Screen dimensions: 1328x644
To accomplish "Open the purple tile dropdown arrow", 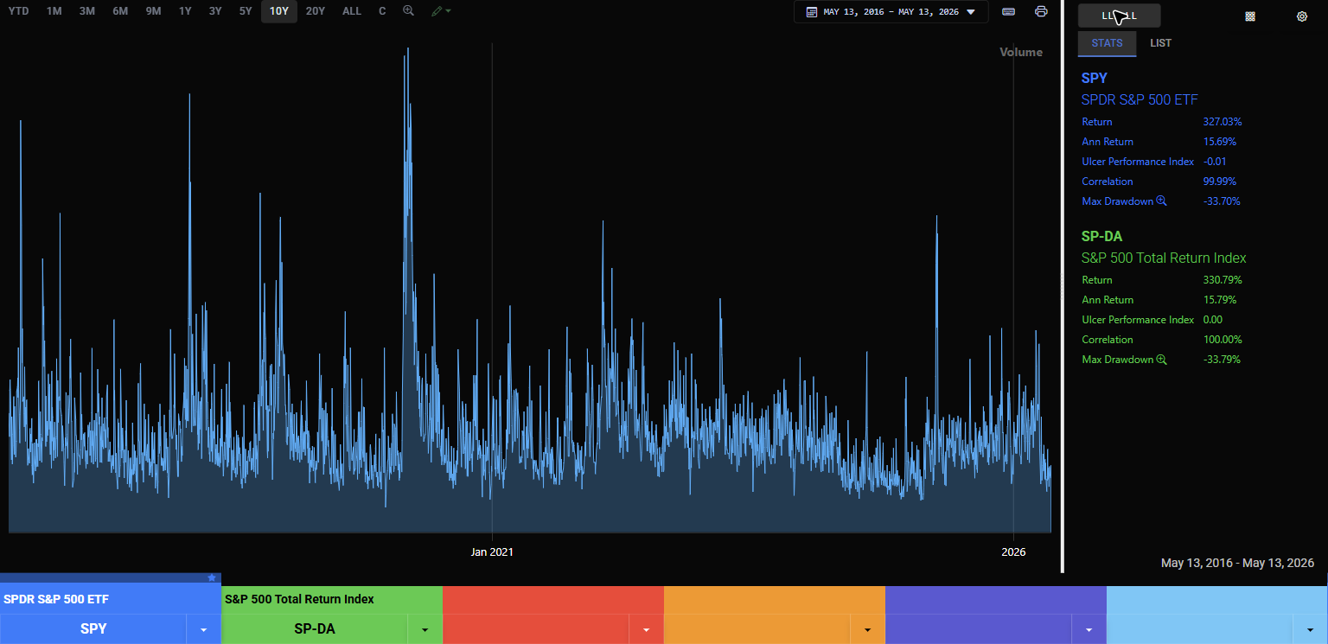I will pyautogui.click(x=1089, y=629).
